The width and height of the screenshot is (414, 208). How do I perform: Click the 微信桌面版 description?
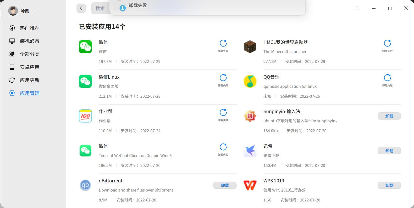pyautogui.click(x=109, y=86)
